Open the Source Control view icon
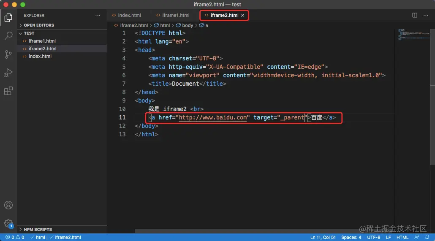This screenshot has height=241, width=435. pos(8,54)
